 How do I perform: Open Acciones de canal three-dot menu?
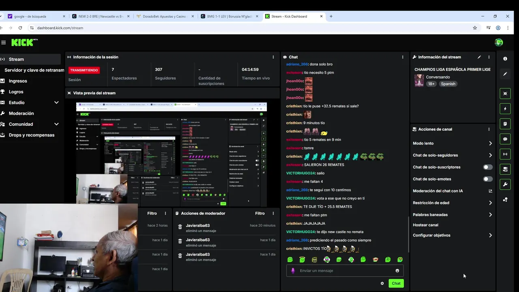pos(489,129)
